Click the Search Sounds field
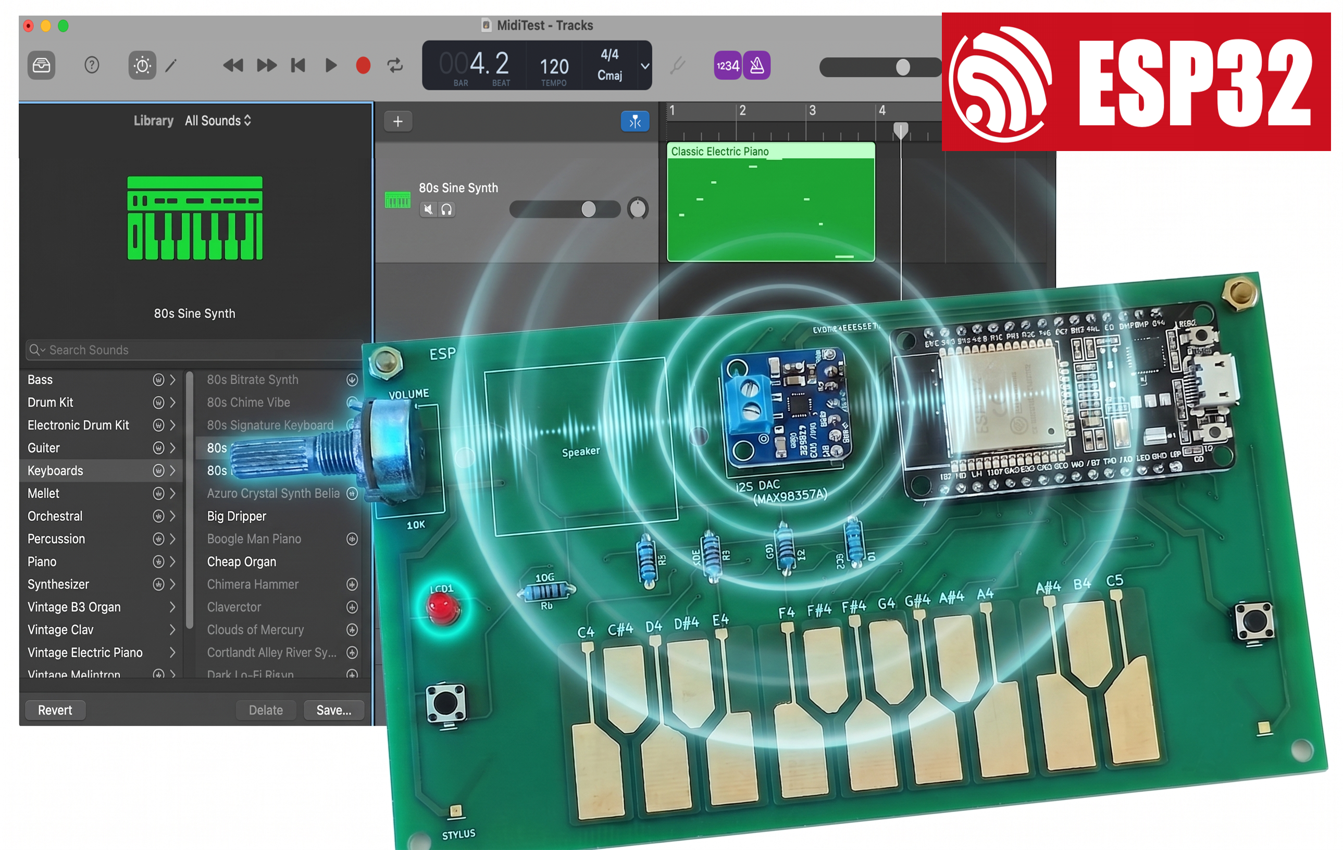Viewport: 1343px width, 850px height. [195, 349]
